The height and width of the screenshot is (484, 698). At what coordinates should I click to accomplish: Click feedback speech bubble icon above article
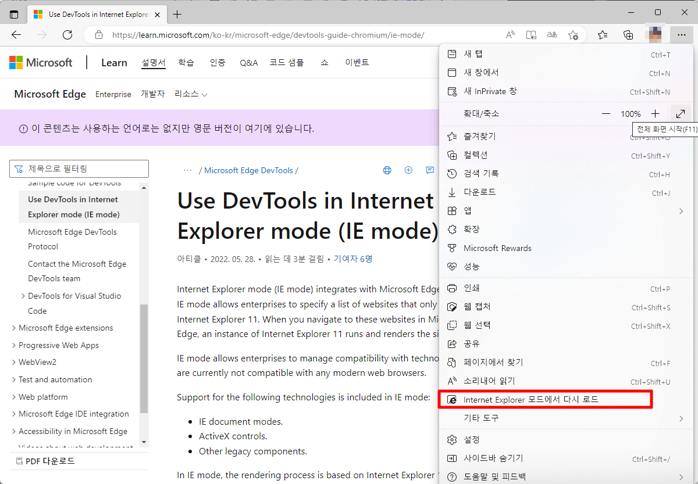(430, 170)
